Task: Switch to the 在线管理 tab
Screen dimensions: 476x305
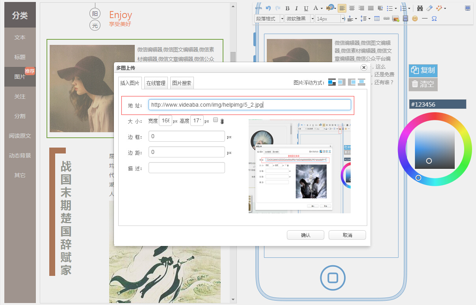Action: pos(156,83)
